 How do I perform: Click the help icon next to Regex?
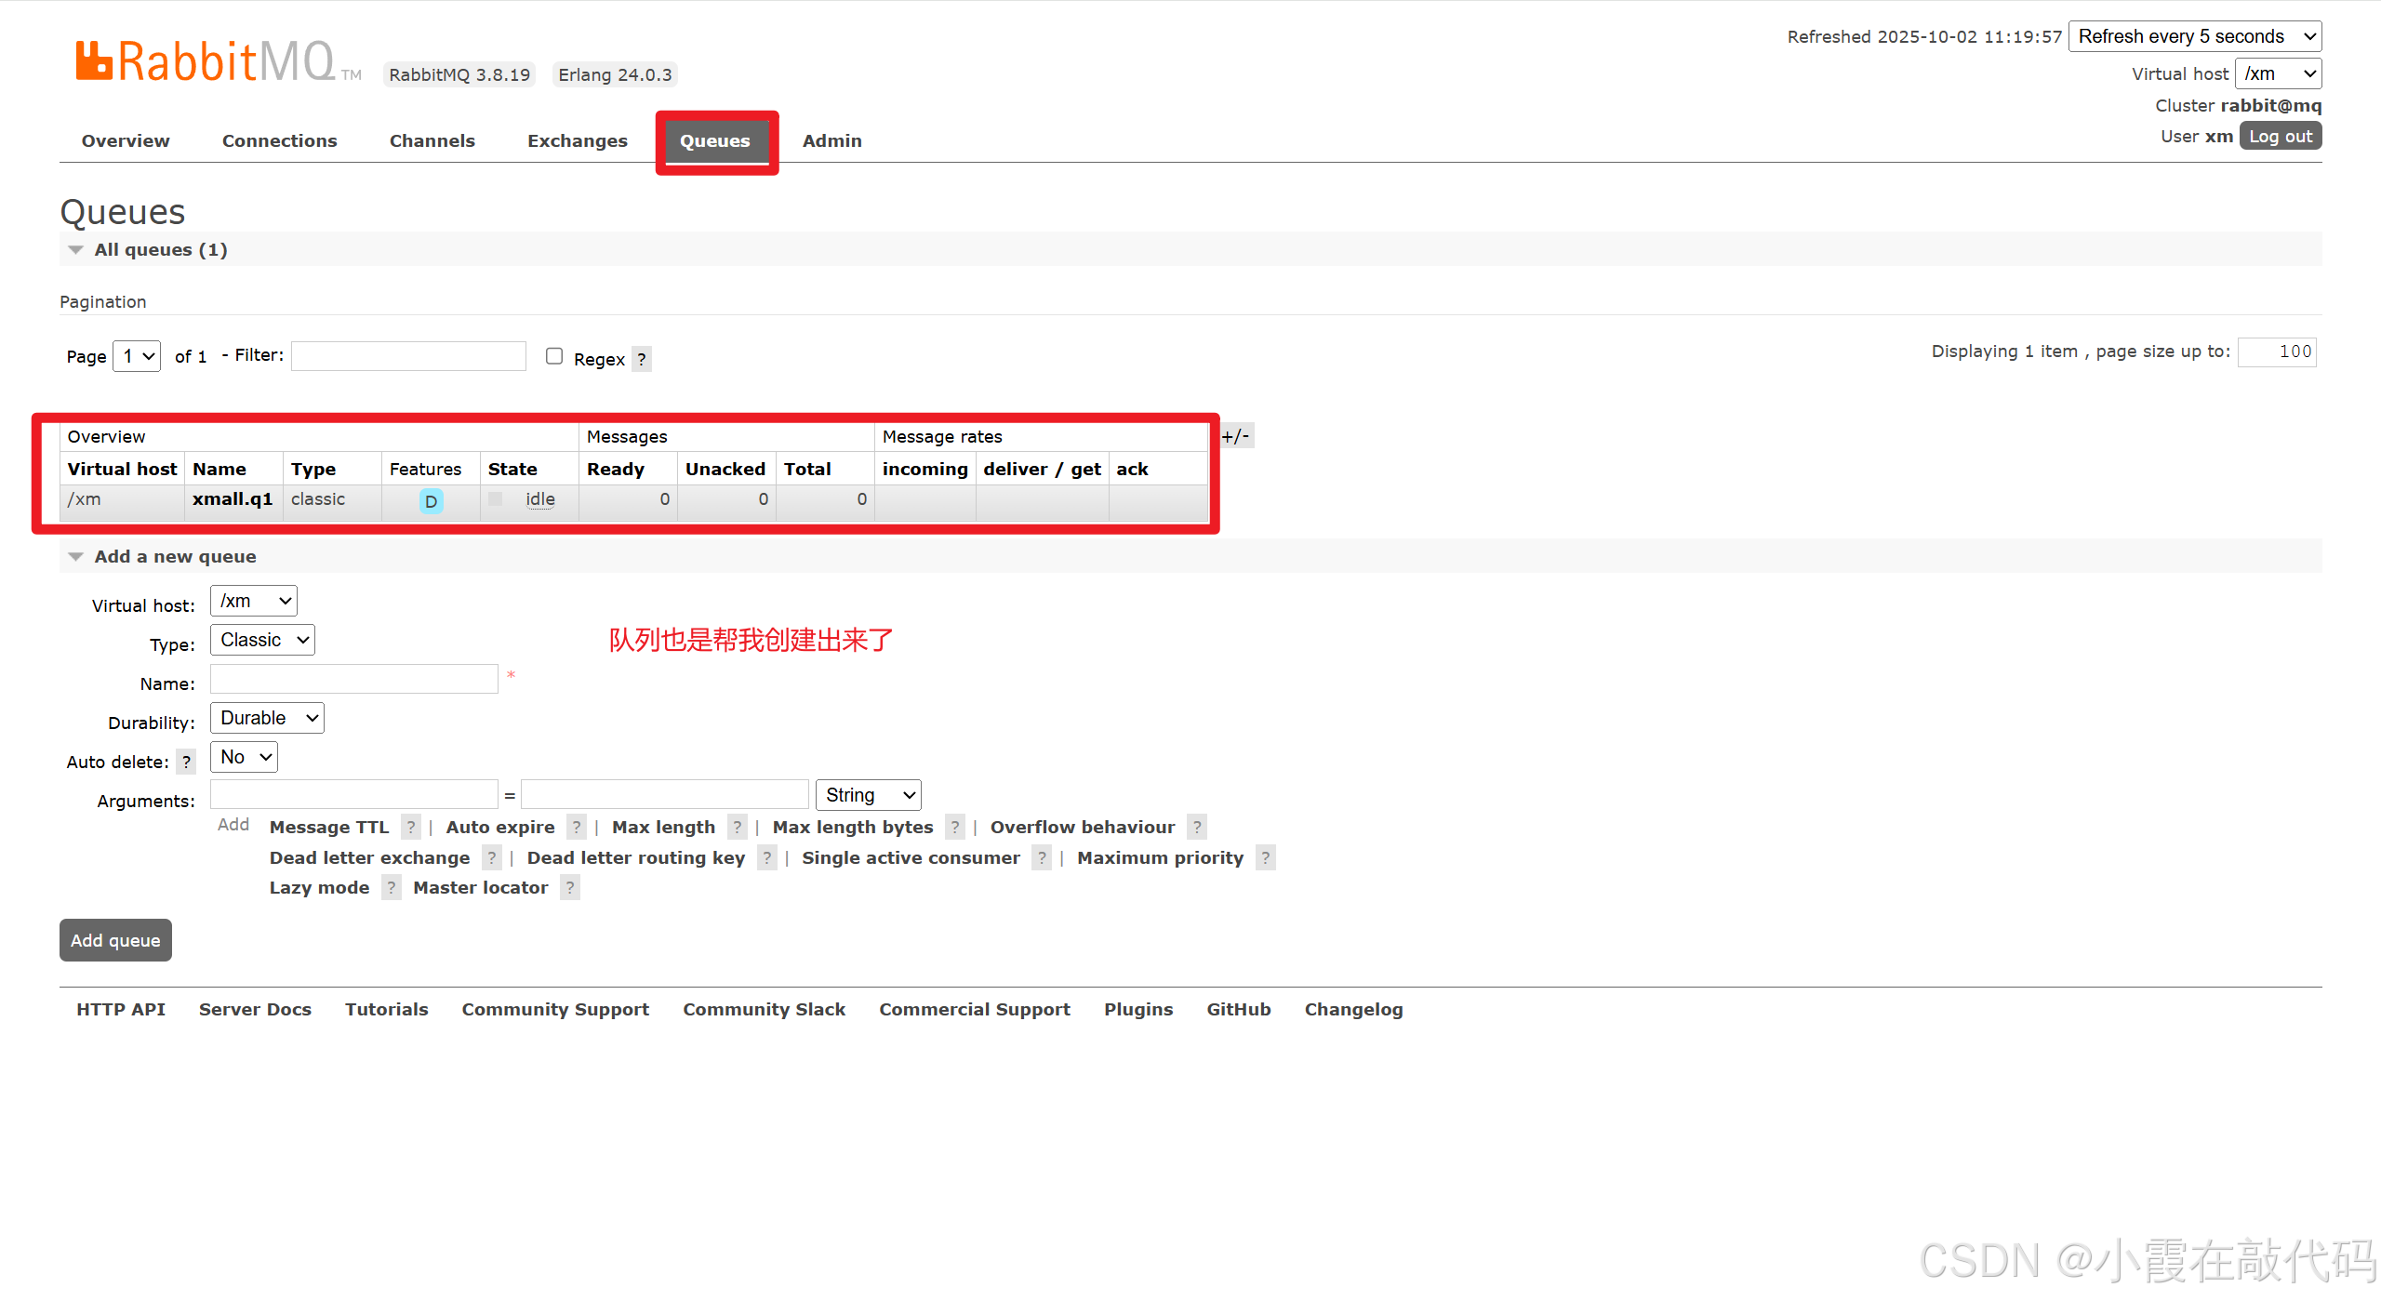(642, 359)
